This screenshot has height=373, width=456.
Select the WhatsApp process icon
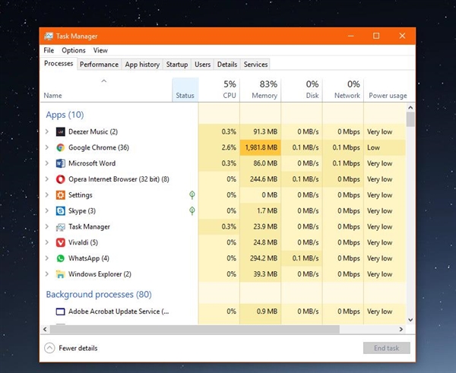click(x=61, y=258)
